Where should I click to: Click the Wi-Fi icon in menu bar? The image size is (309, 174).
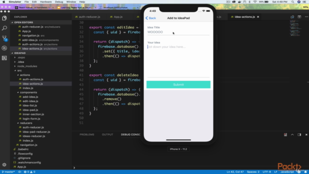click(255, 2)
